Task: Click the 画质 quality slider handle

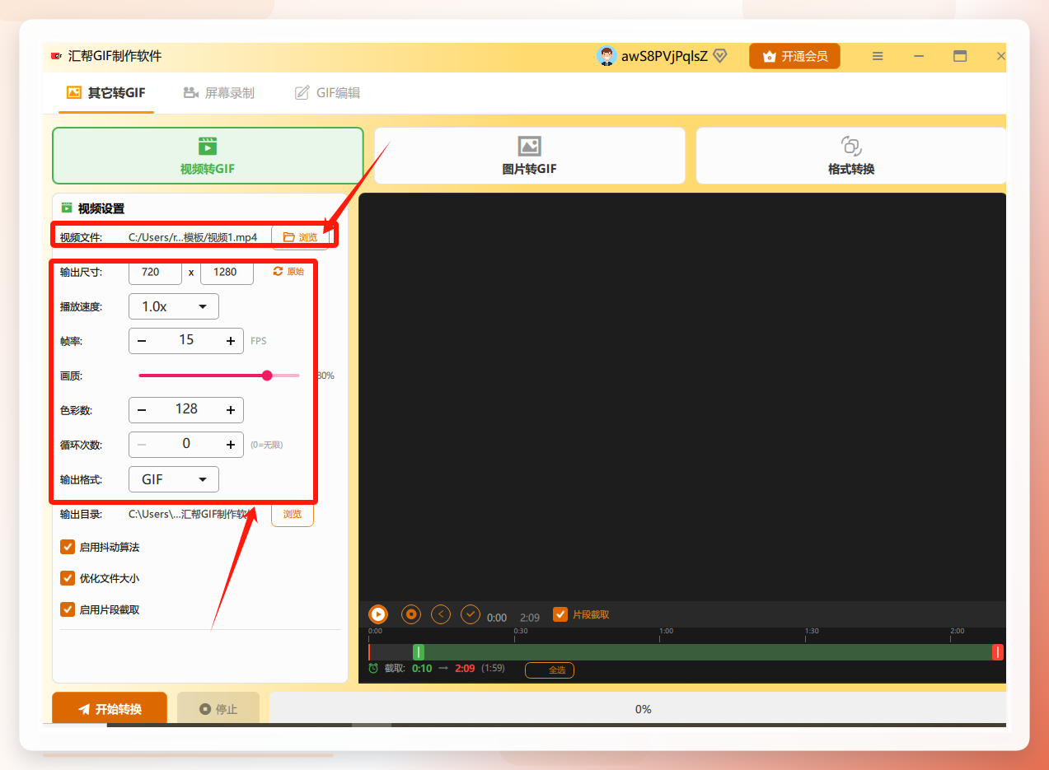Action: (267, 376)
